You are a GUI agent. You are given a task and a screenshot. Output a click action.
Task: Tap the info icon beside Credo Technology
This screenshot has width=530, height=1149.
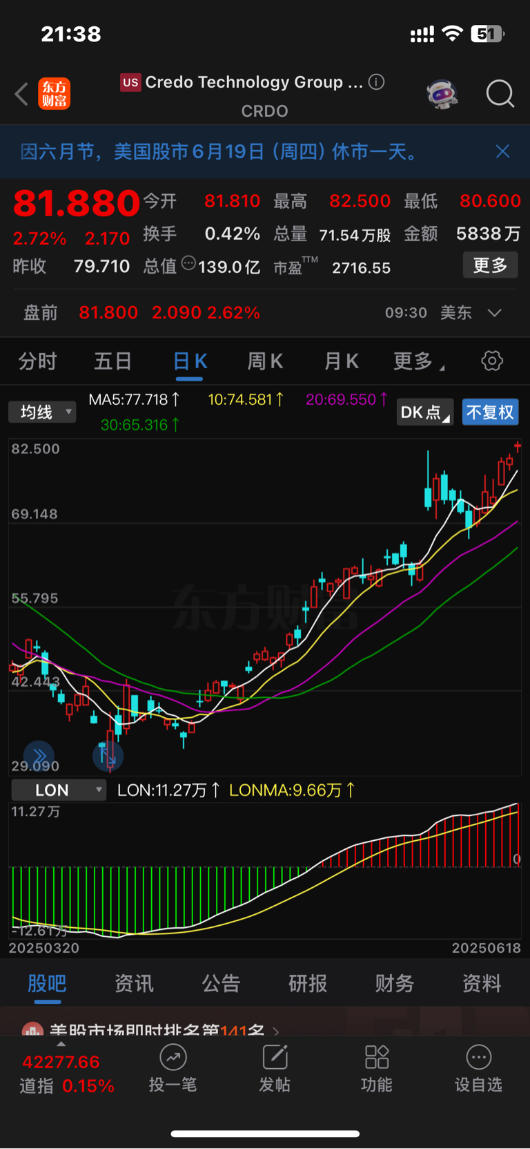[x=377, y=82]
